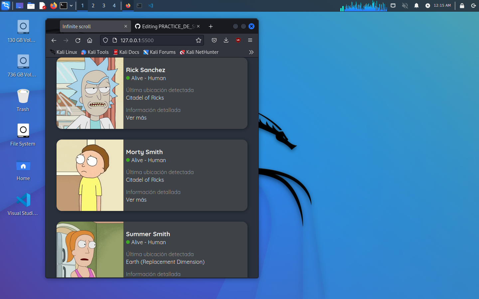Bookmark this page with the star icon
Image resolution: width=479 pixels, height=299 pixels.
click(x=199, y=40)
